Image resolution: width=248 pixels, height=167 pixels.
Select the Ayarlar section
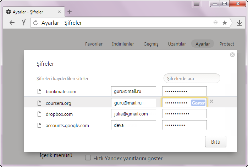tap(203, 44)
